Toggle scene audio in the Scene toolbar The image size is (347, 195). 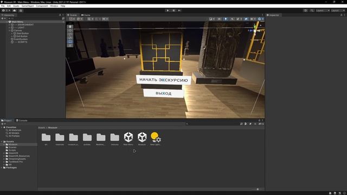pyautogui.click(x=232, y=19)
